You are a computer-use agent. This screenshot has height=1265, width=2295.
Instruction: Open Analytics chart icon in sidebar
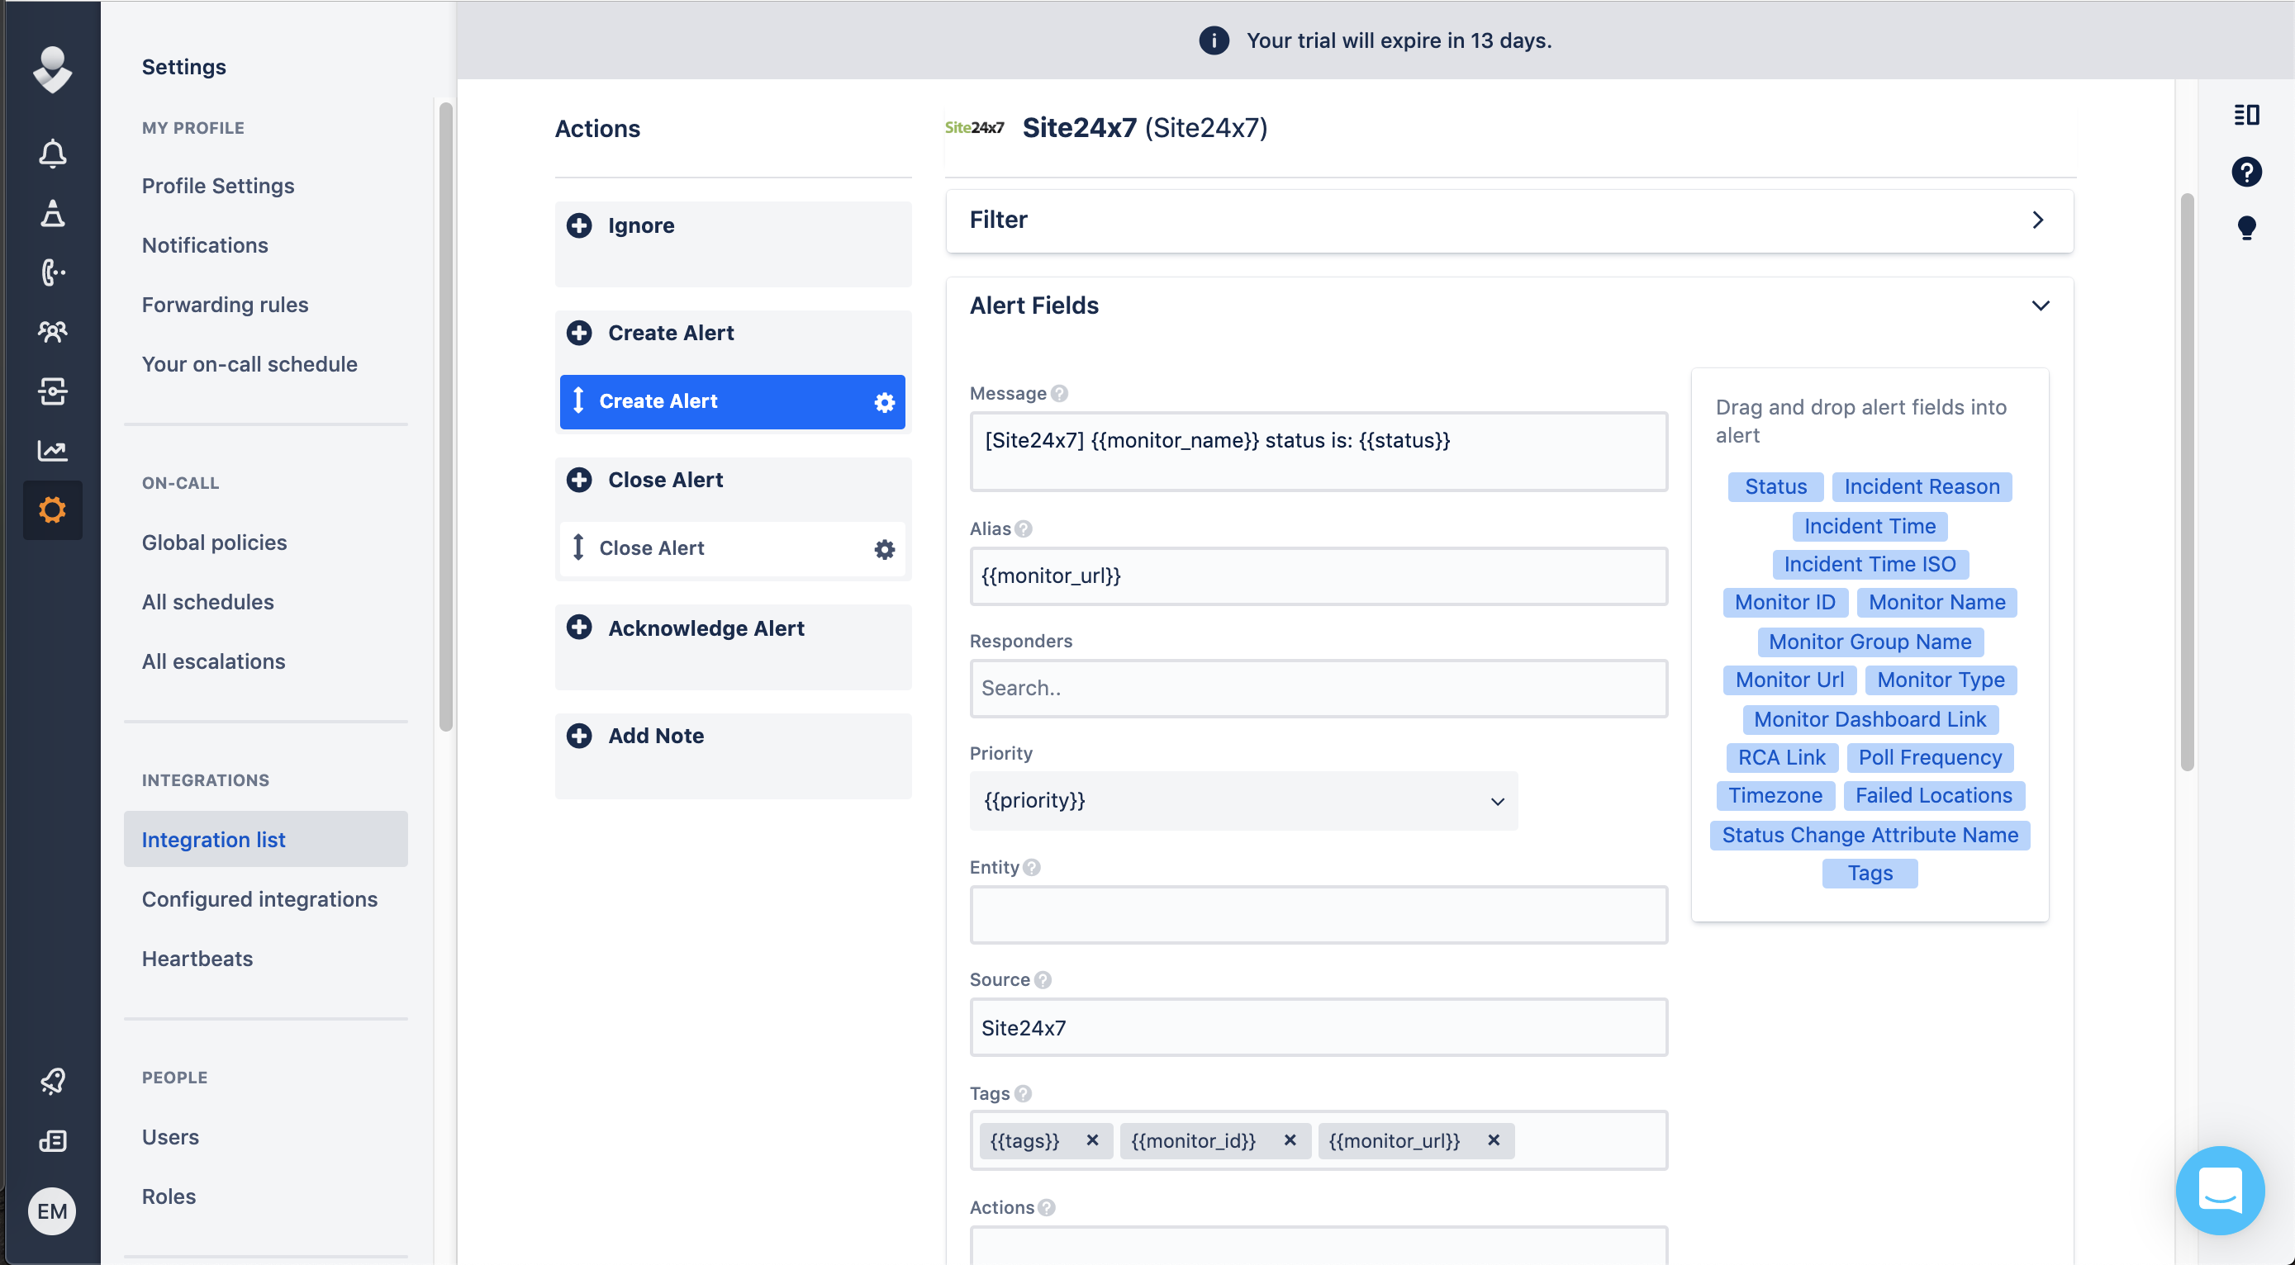click(53, 451)
